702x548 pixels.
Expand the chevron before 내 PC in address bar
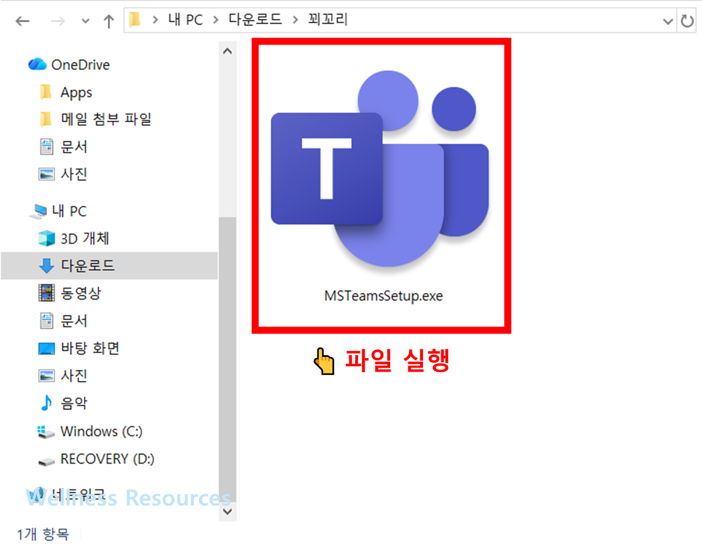[x=155, y=20]
